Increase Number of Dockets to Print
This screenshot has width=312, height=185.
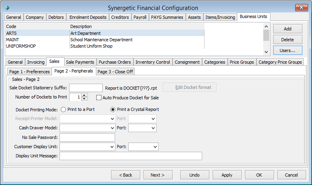(x=84, y=95)
